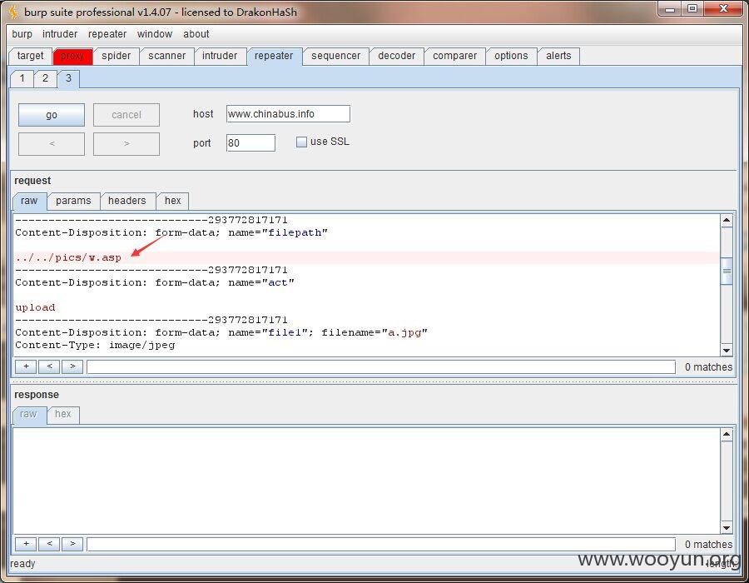Edit the host field www.chinabus.info

click(x=288, y=114)
